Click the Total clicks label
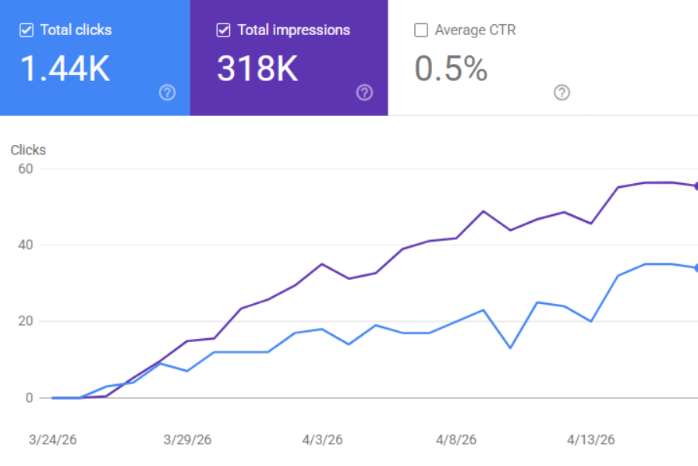Viewport: 698px width, 466px height. coord(76,30)
